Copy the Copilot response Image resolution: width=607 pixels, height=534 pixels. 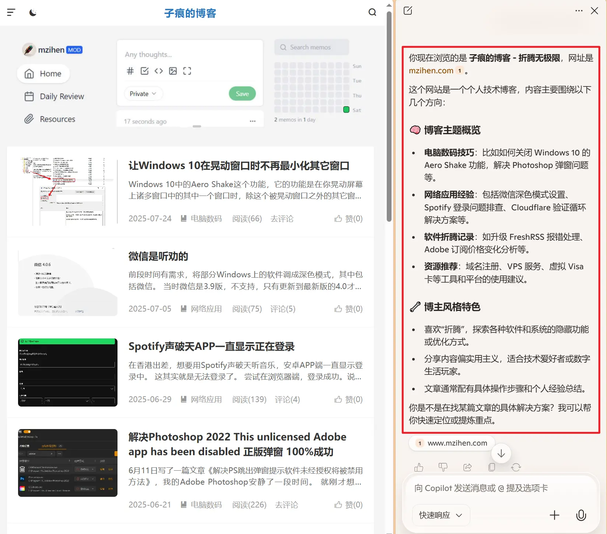click(x=492, y=467)
